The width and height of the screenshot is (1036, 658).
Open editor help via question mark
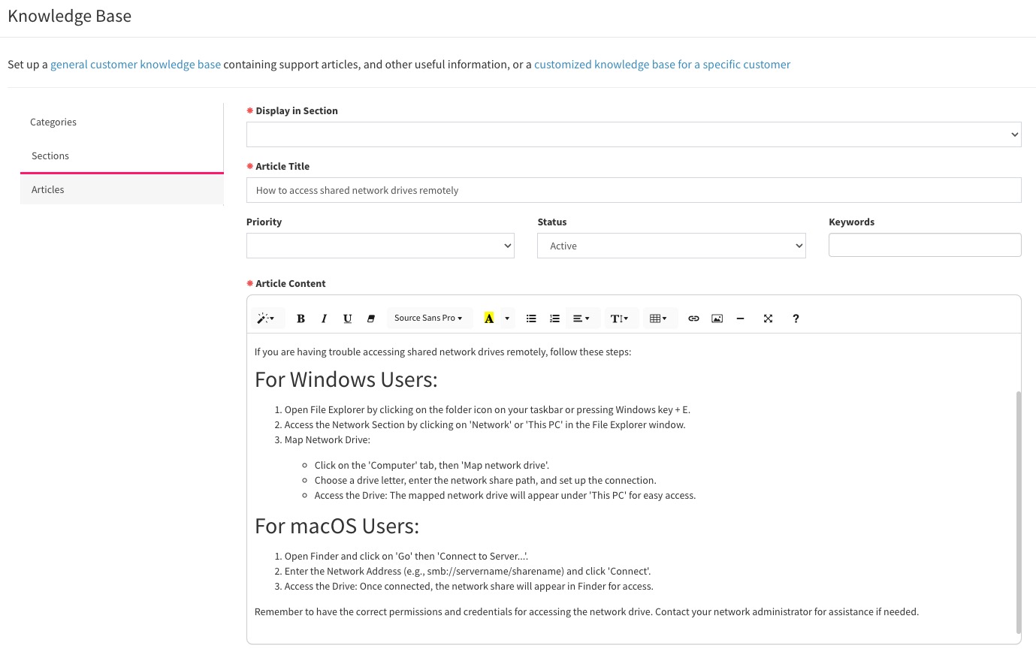[796, 318]
